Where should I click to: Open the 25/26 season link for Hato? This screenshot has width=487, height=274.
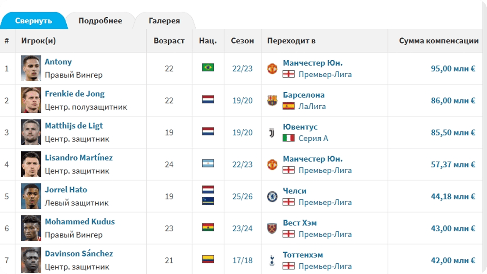coord(242,196)
